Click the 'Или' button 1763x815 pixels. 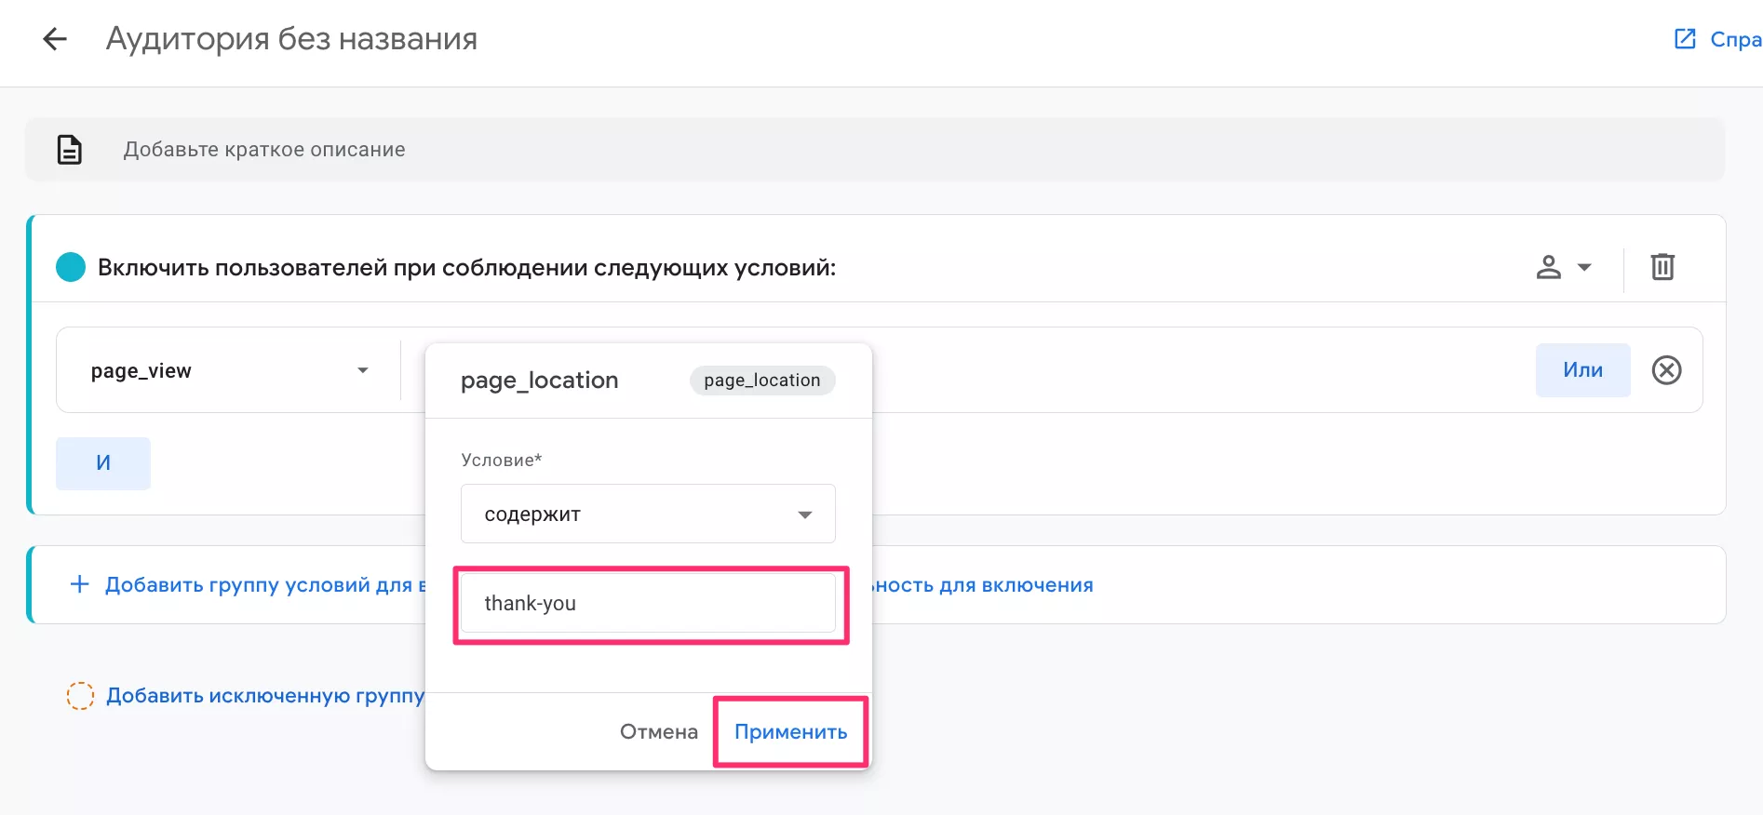[x=1582, y=370]
